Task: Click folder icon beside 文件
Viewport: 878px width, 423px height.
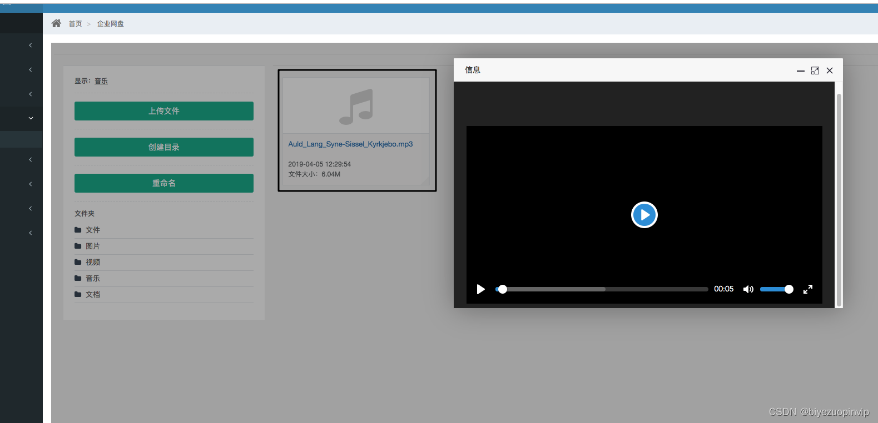Action: click(x=78, y=230)
